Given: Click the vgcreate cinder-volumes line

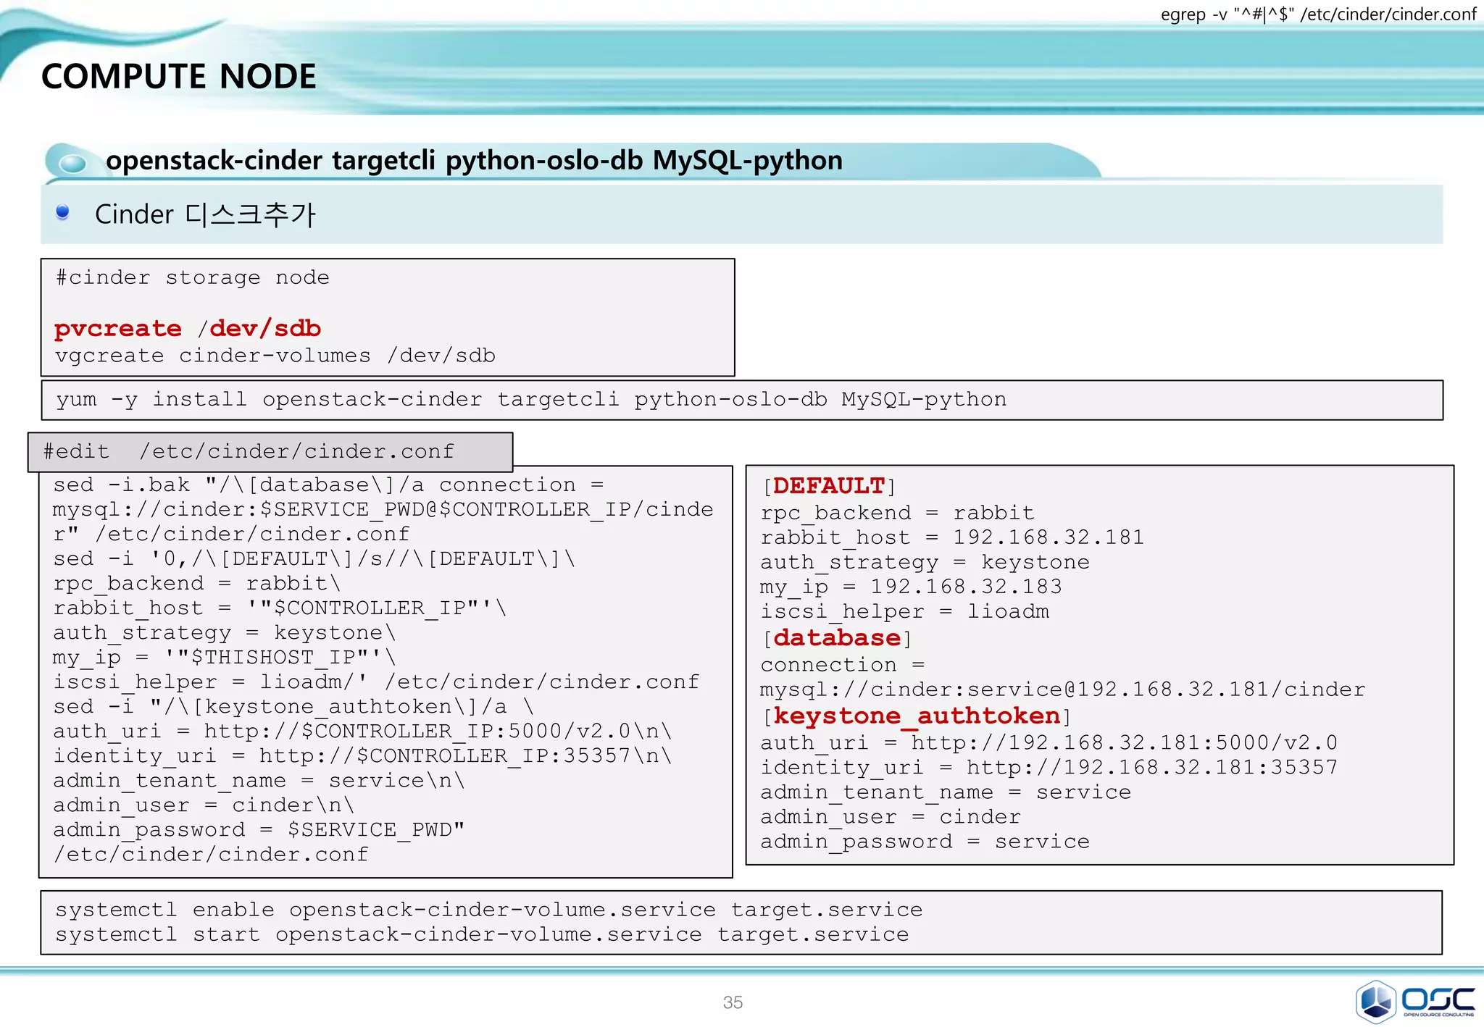Looking at the screenshot, I should [275, 356].
